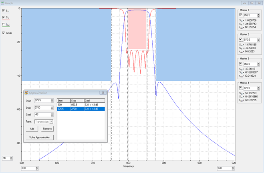The width and height of the screenshot is (264, 173).
Task: Uncheck the Goals checkbox
Action: 4,33
